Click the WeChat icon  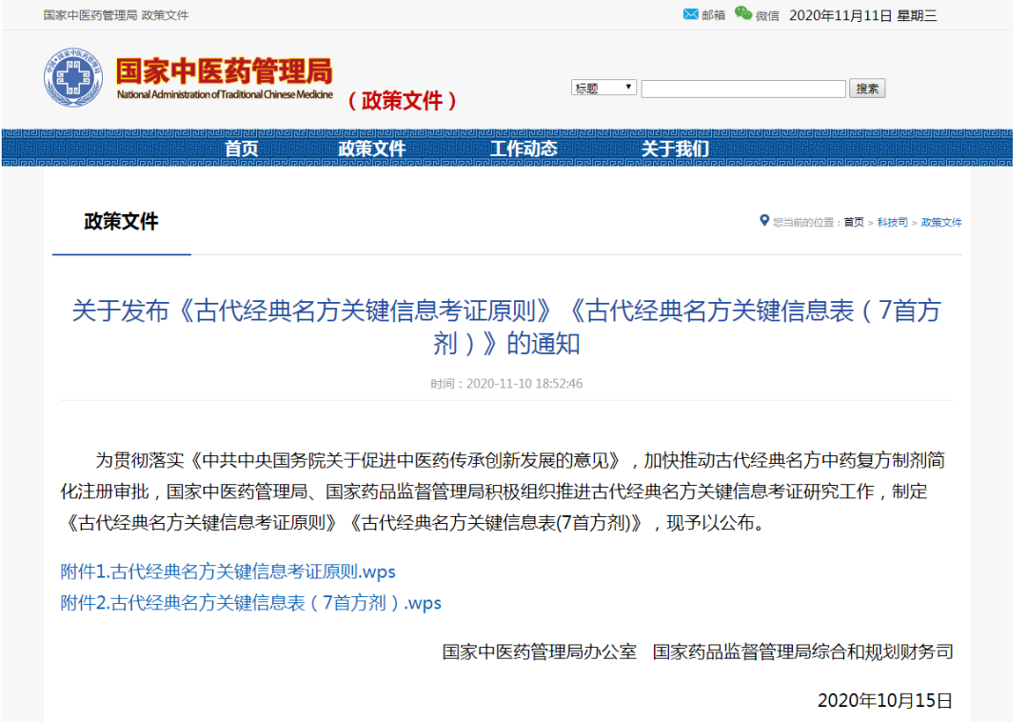click(x=743, y=13)
